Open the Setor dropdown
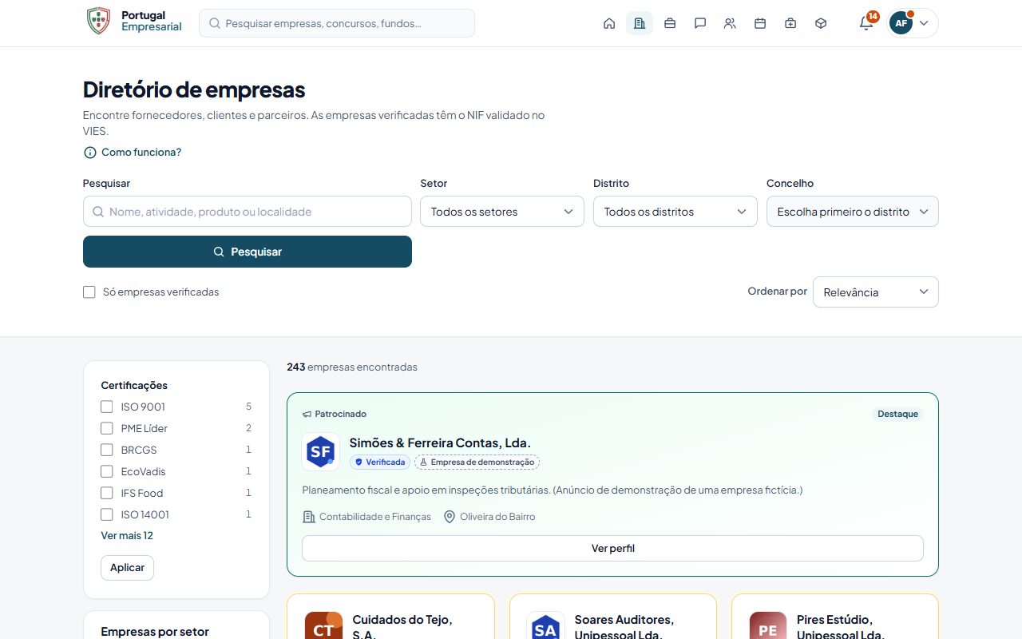1022x639 pixels. [x=502, y=212]
